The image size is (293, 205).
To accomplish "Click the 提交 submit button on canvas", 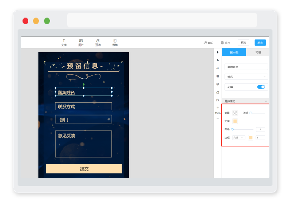I will pyautogui.click(x=84, y=169).
